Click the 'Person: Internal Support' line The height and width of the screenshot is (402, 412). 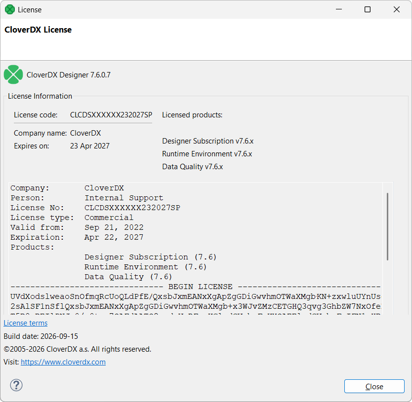pyautogui.click(x=87, y=198)
